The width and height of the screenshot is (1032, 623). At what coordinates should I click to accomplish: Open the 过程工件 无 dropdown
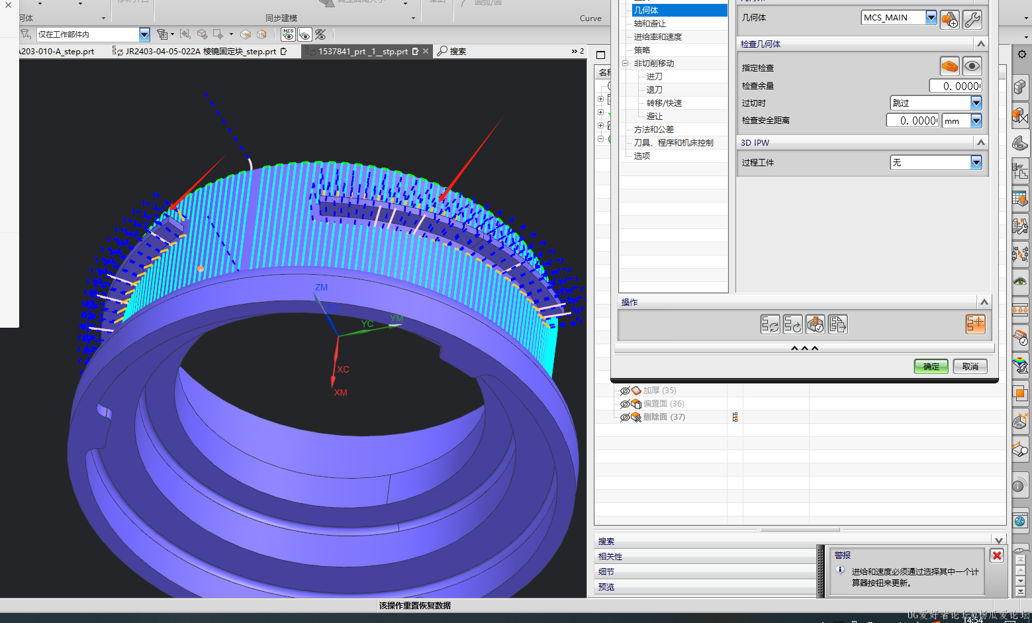(976, 162)
